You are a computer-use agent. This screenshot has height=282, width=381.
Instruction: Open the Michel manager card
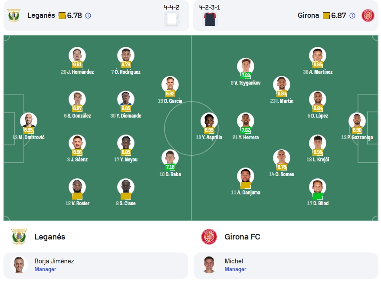click(286, 266)
